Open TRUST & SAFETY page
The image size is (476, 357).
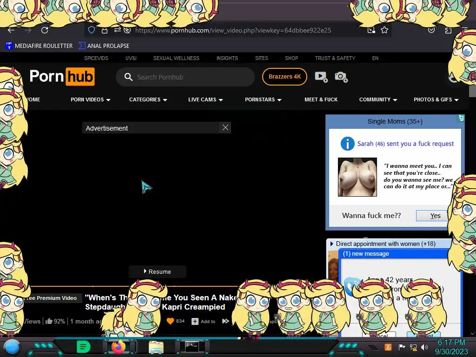click(x=335, y=58)
